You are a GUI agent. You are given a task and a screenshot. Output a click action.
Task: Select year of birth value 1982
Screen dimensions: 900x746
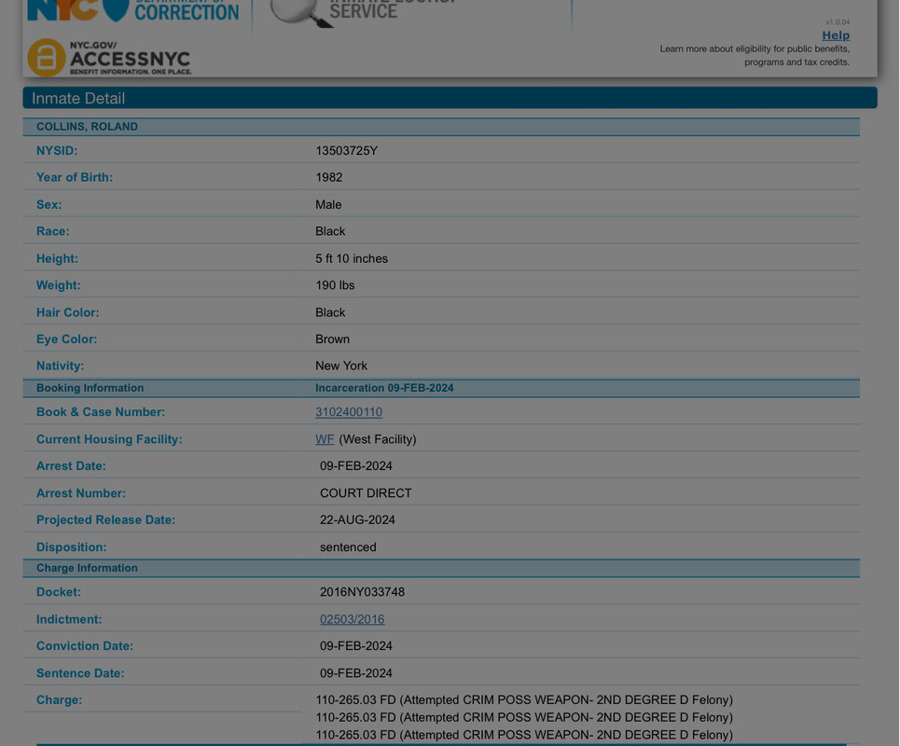(x=329, y=177)
